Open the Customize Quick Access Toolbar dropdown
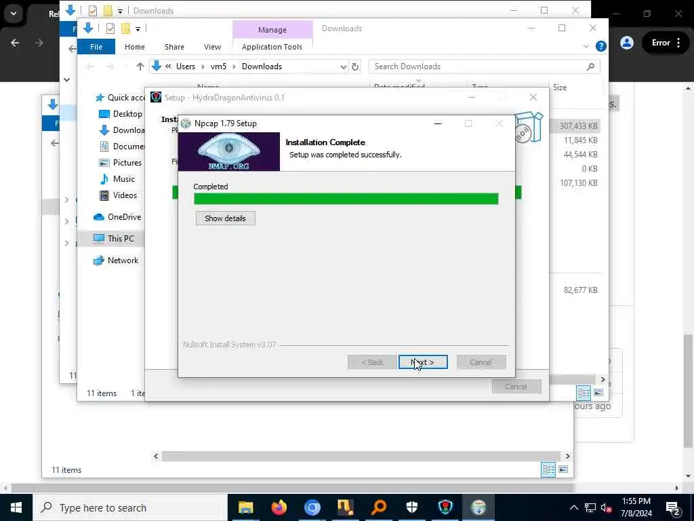Image resolution: width=694 pixels, height=521 pixels. click(138, 28)
